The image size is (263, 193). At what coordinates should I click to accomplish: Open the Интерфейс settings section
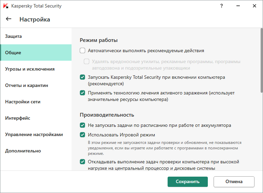(18, 118)
